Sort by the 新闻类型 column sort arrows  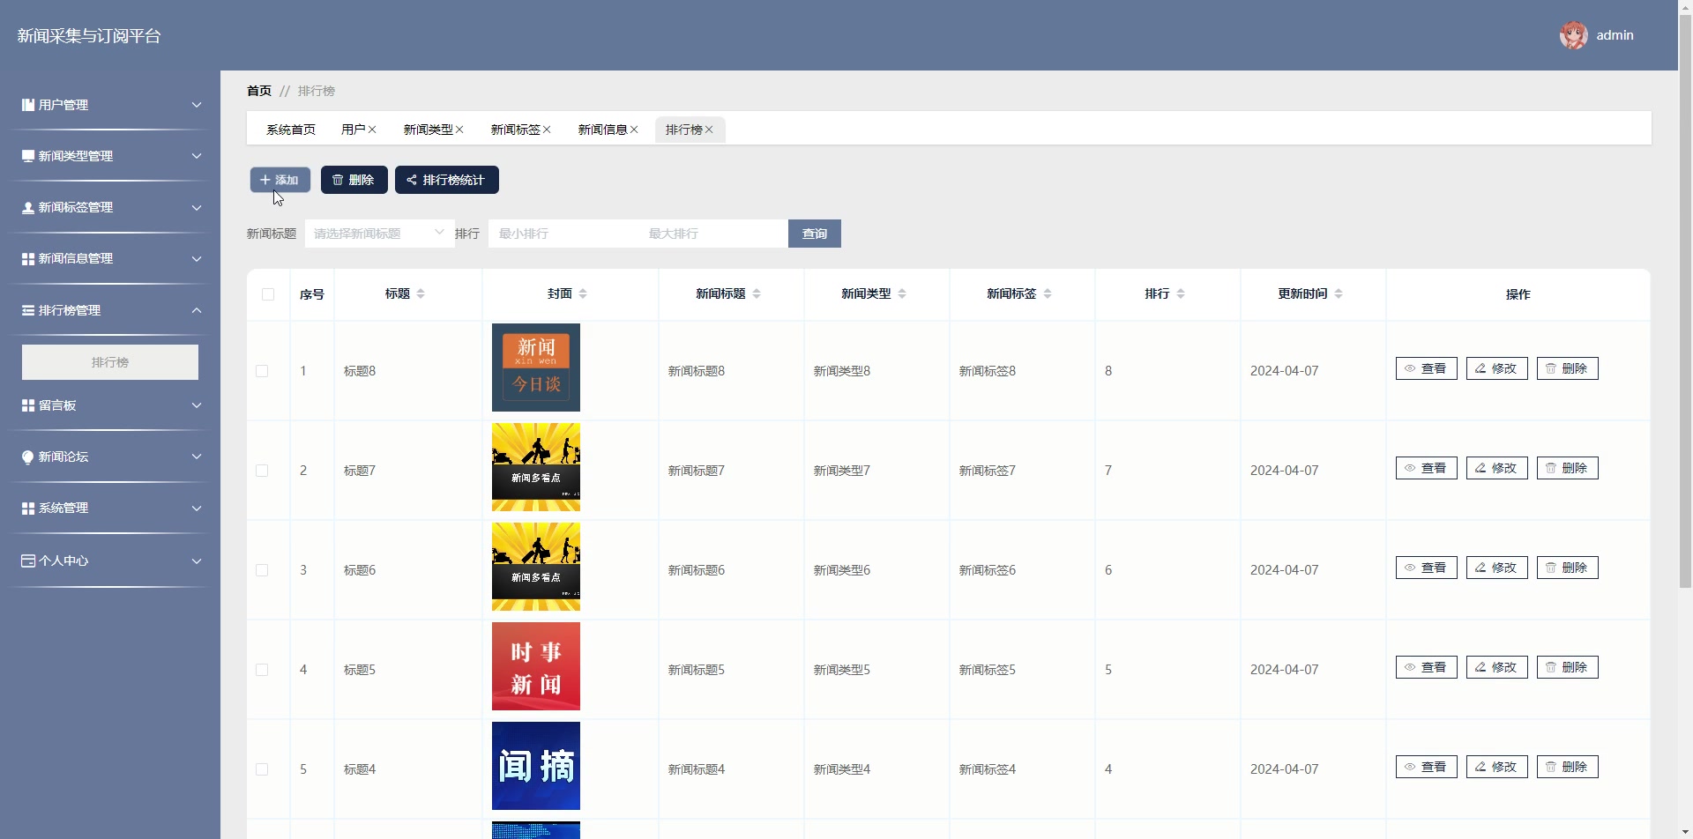902,293
